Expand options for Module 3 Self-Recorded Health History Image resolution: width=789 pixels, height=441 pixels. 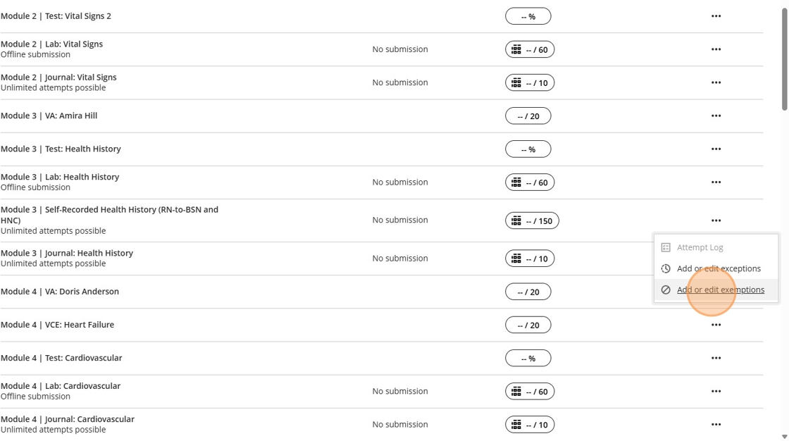tap(716, 220)
